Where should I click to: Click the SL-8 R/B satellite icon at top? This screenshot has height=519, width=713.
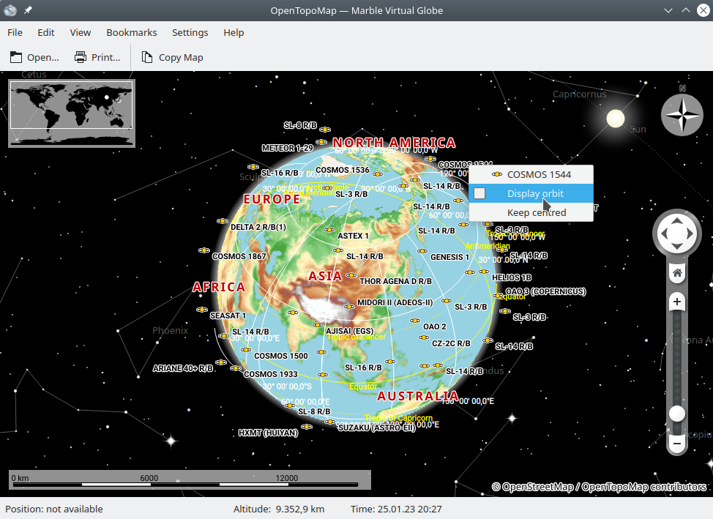(x=325, y=130)
